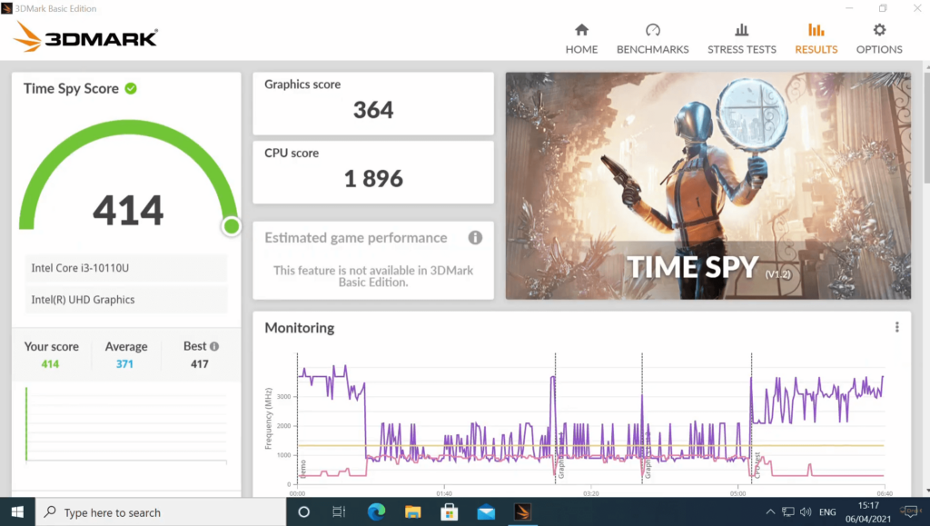
Task: Open the BENCHMARKS section
Action: click(652, 39)
